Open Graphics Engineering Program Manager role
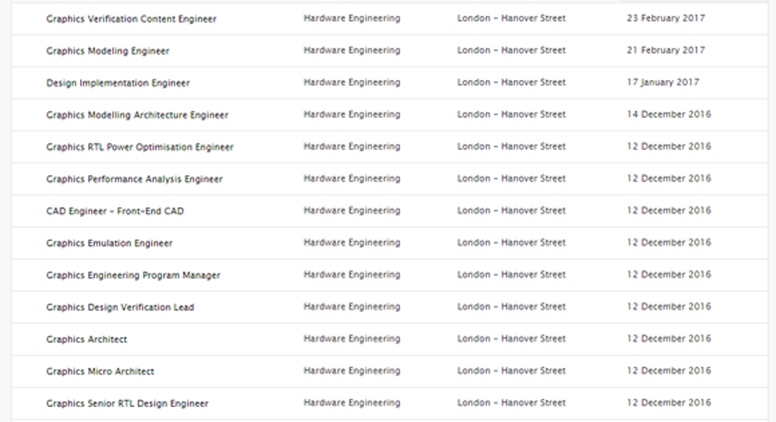Viewport: 776px width, 422px height. [133, 275]
